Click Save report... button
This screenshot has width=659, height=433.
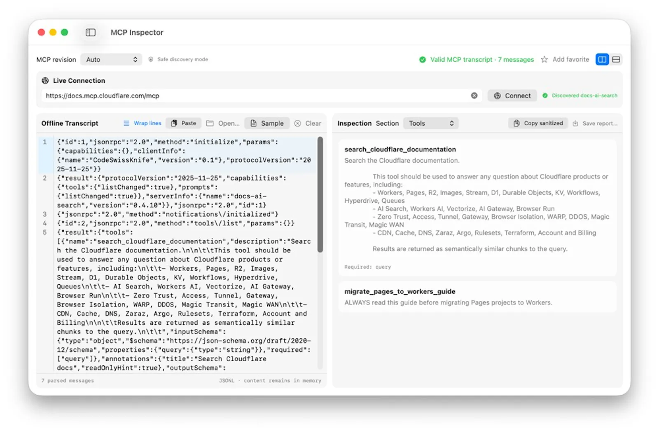pyautogui.click(x=595, y=124)
